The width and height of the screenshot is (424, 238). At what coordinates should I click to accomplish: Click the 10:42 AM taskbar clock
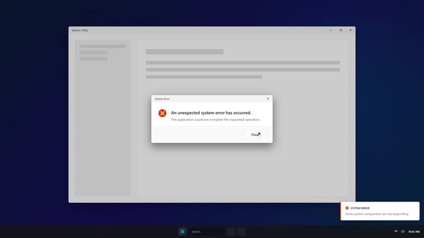(x=413, y=231)
